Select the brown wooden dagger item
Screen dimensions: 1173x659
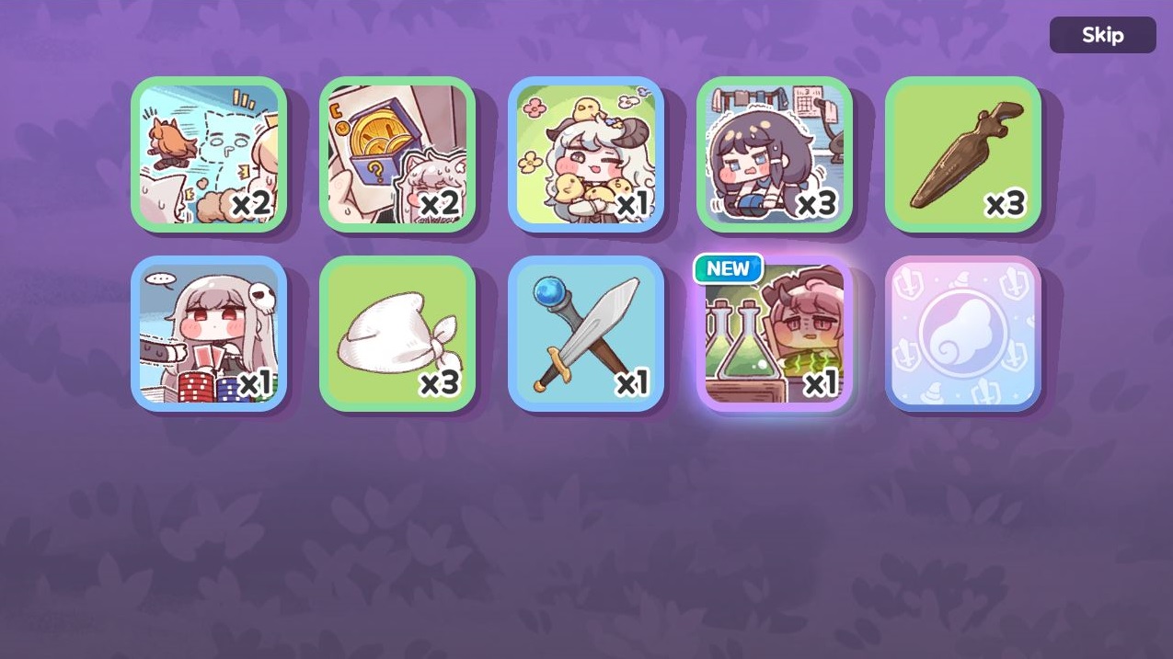pyautogui.click(x=963, y=154)
